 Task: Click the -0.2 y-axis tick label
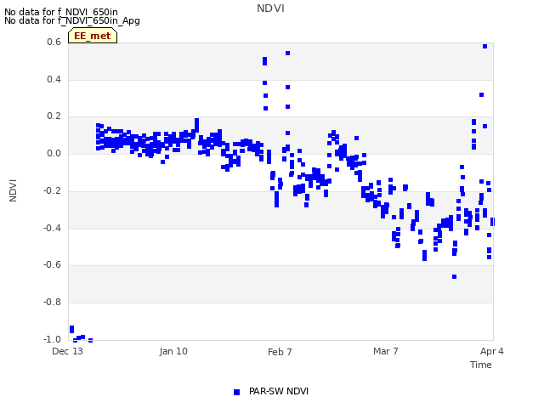(52, 190)
